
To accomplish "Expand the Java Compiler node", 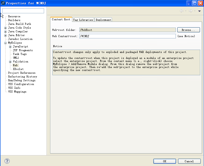I will tap(5, 32).
